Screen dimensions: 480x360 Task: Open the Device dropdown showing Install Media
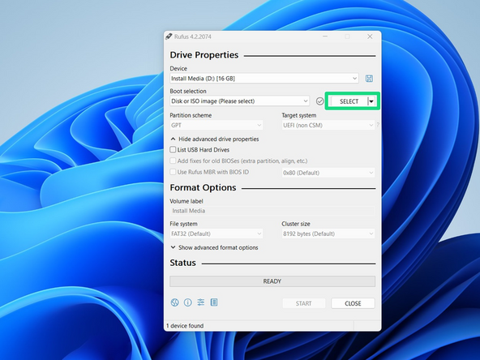coord(264,79)
